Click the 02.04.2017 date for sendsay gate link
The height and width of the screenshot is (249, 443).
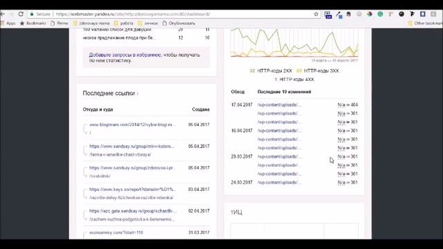click(x=199, y=211)
